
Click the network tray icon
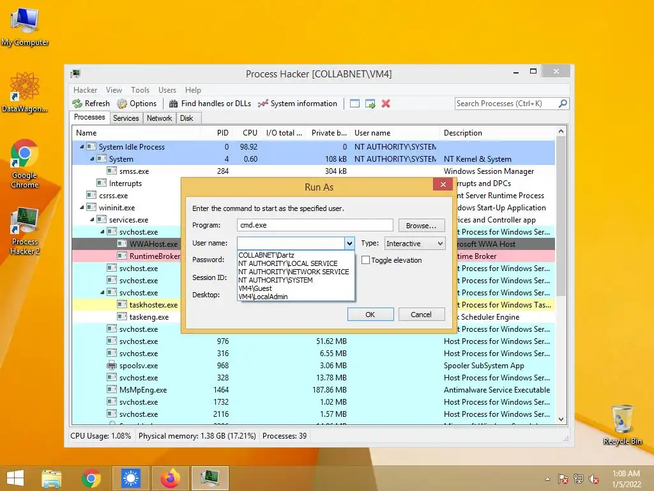tap(579, 479)
